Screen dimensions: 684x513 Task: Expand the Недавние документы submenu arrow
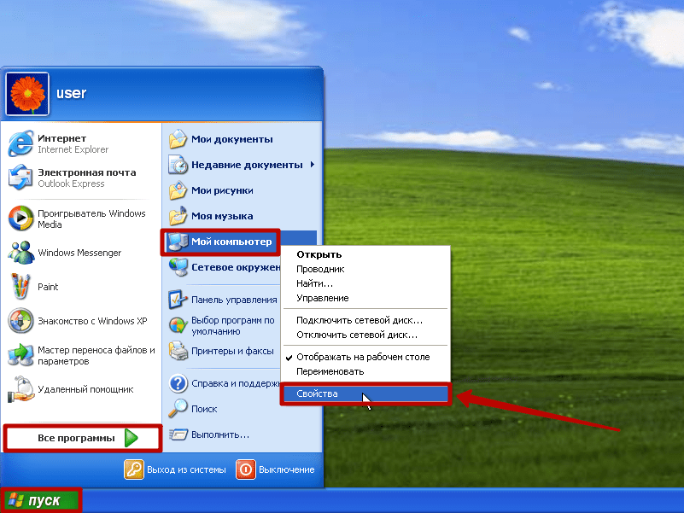point(313,165)
